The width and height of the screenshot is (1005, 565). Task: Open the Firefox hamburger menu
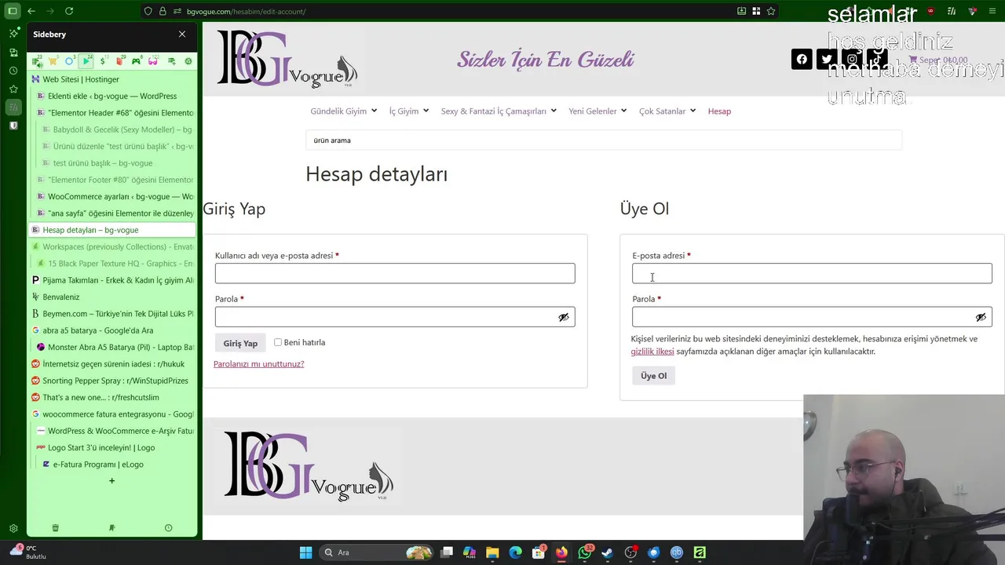point(992,11)
